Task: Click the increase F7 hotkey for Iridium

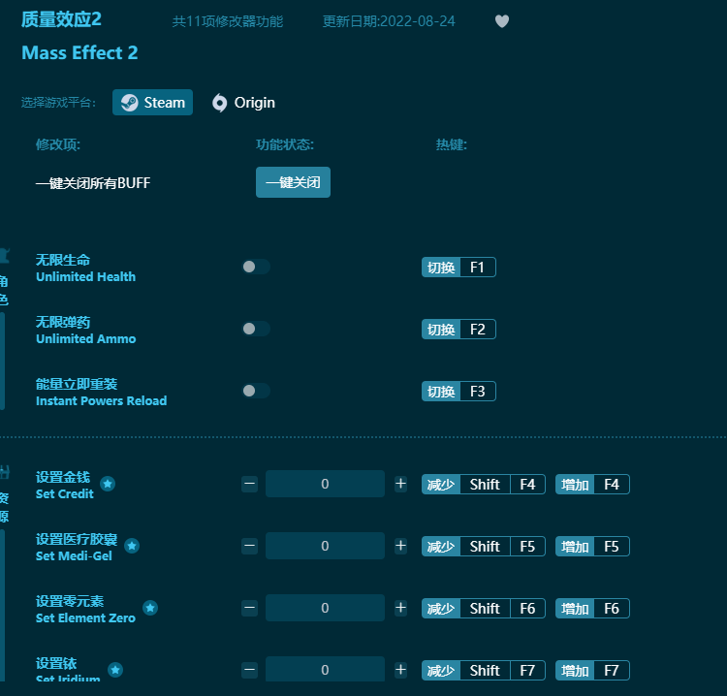Action: [592, 670]
